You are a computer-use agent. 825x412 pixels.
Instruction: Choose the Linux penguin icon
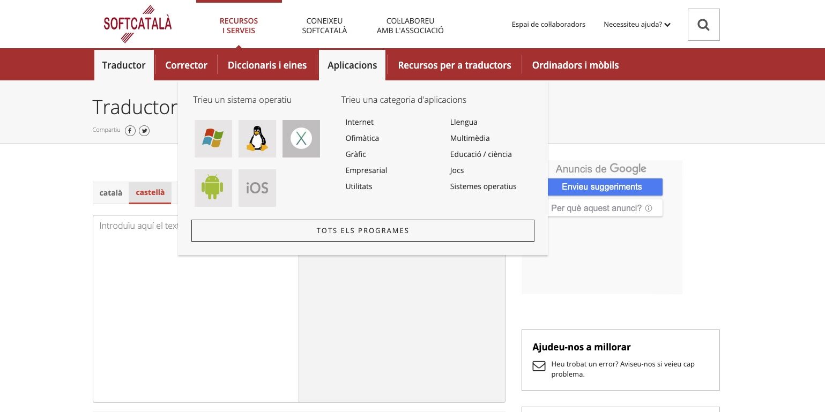point(257,139)
